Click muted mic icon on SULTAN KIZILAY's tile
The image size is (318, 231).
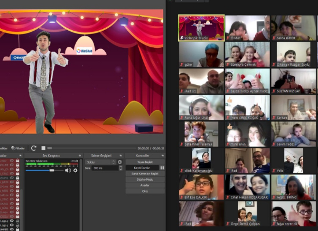pyautogui.click(x=274, y=91)
